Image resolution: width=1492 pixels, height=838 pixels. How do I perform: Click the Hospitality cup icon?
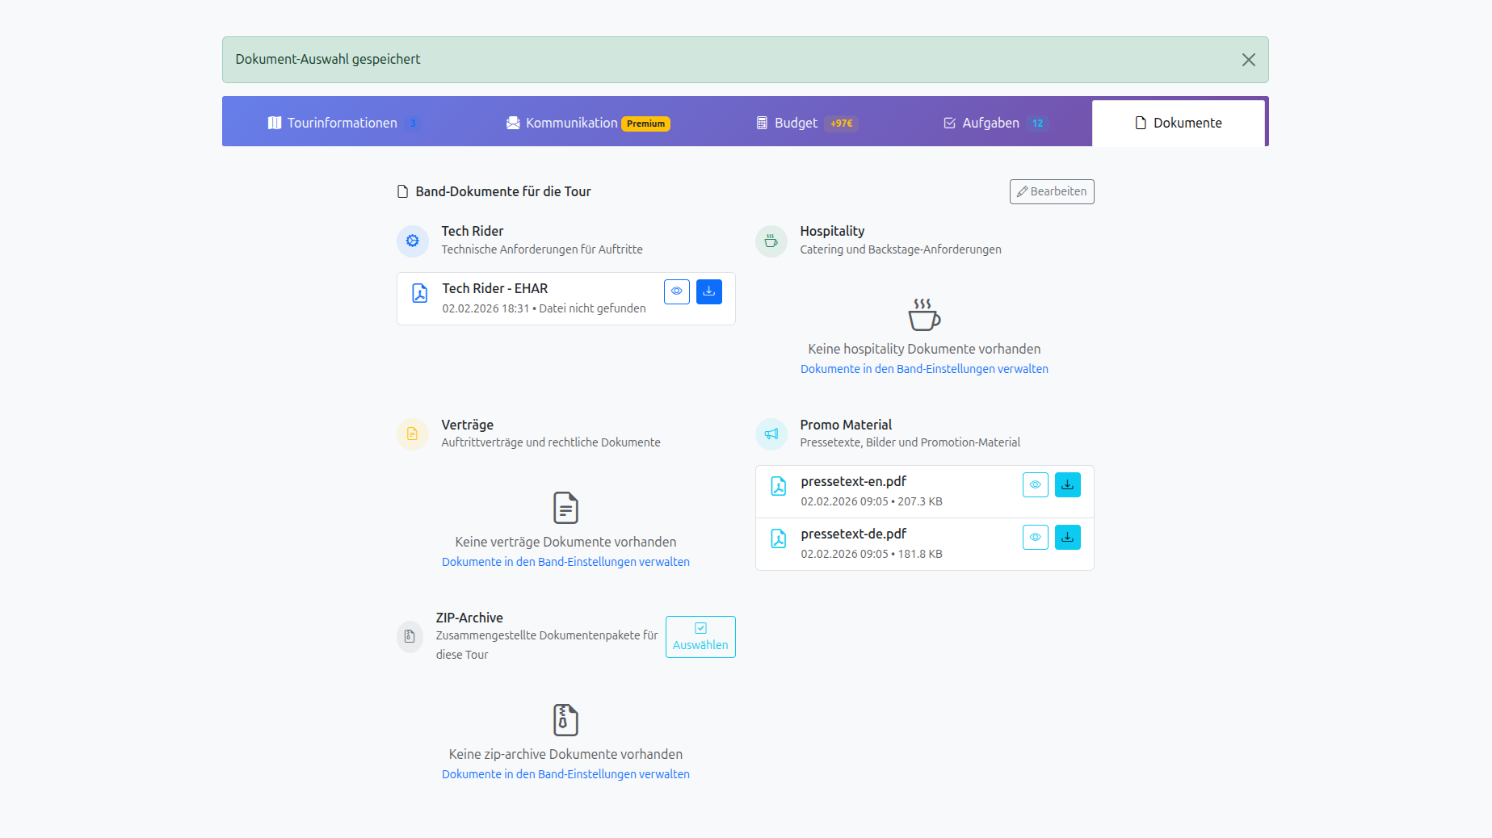771,241
